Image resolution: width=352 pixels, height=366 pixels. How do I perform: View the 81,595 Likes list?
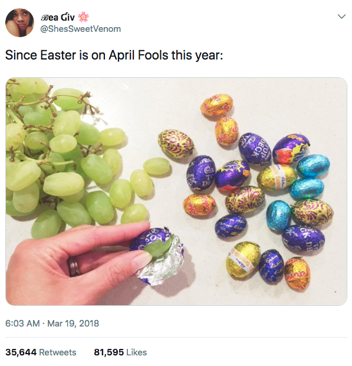click(x=120, y=352)
